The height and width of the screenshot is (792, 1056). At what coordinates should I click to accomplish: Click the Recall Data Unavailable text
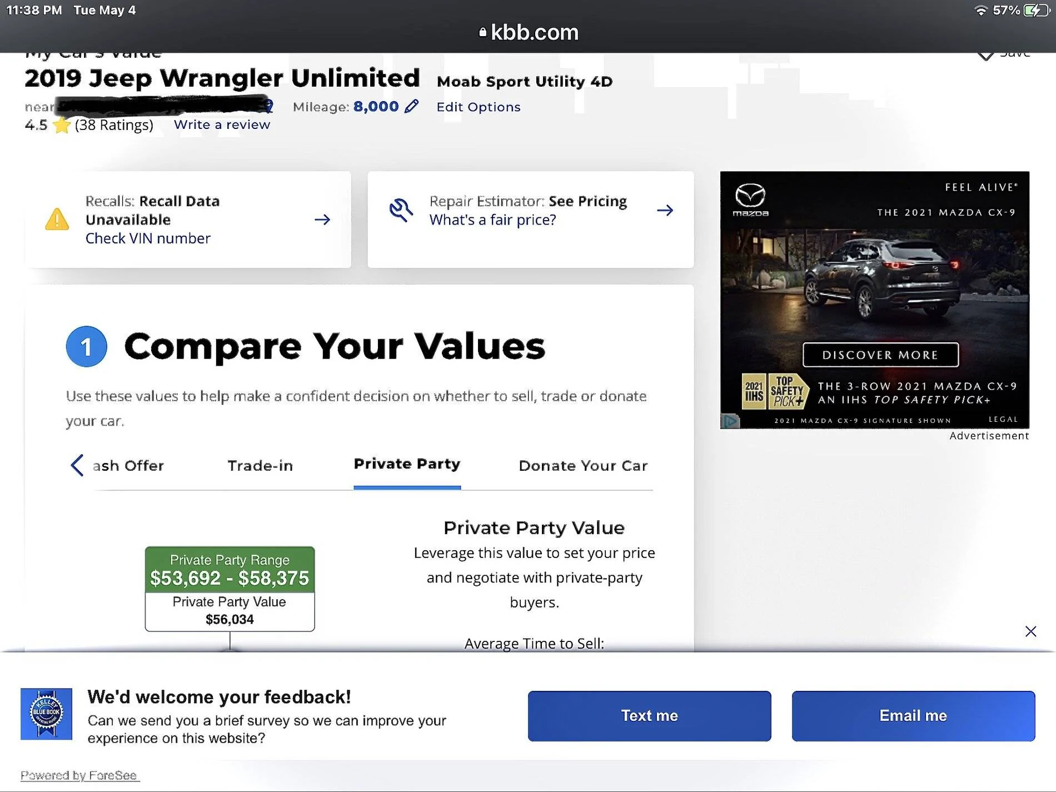pyautogui.click(x=153, y=210)
